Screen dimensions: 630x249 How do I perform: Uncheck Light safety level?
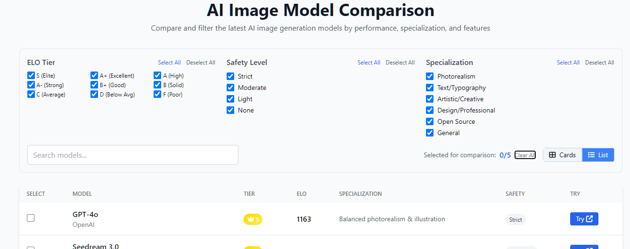(x=230, y=99)
